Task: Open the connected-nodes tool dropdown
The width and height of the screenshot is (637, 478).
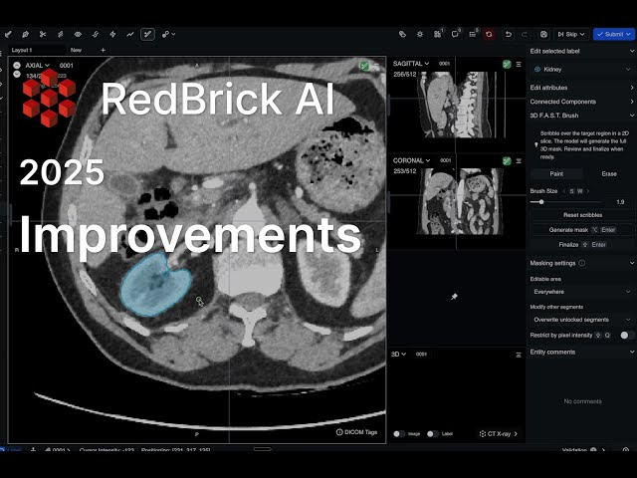Action: click(168, 35)
